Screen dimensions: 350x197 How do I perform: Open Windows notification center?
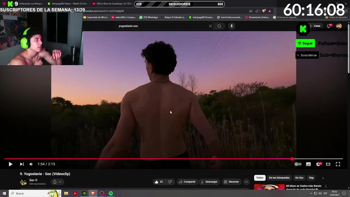click(x=344, y=193)
